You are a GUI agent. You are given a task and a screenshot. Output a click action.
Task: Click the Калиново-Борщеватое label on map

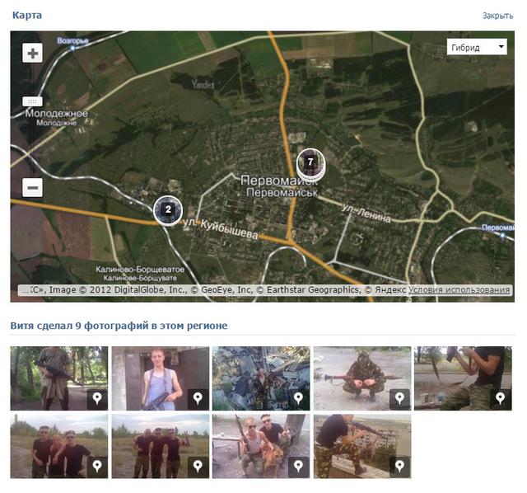pos(140,270)
